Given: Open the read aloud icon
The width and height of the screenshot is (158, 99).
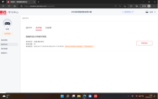Looking at the screenshot, I should coord(115,6).
